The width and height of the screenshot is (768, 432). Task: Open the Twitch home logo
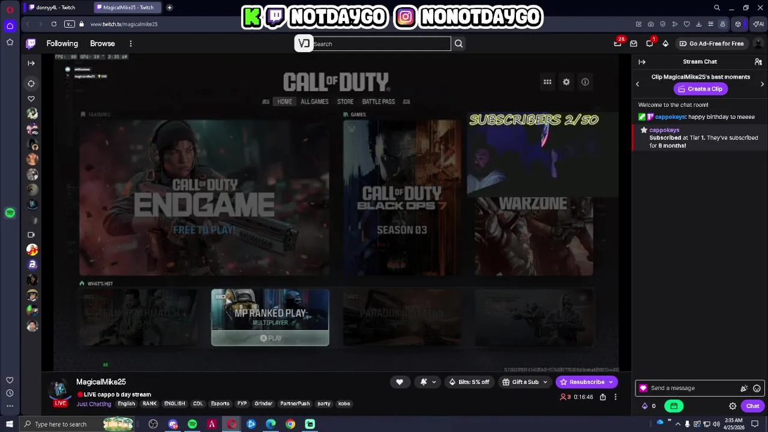31,43
